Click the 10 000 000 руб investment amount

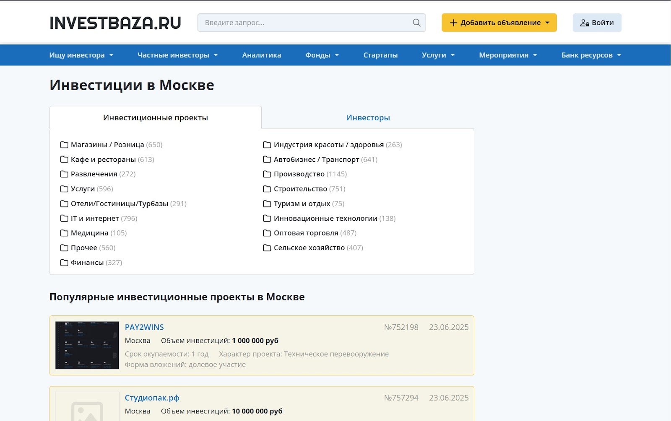coord(257,411)
